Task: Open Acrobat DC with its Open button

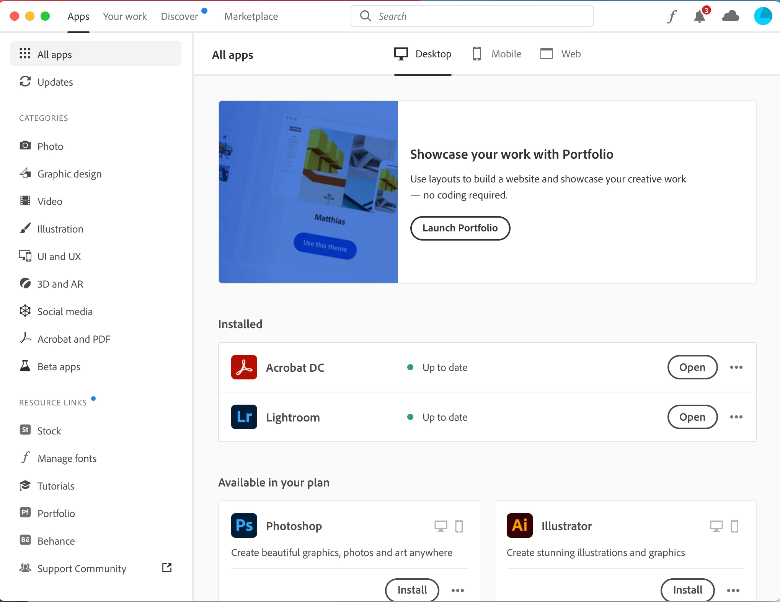Action: point(692,367)
